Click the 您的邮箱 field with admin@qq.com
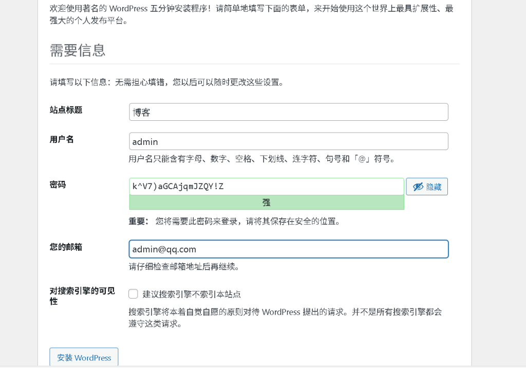 click(288, 249)
